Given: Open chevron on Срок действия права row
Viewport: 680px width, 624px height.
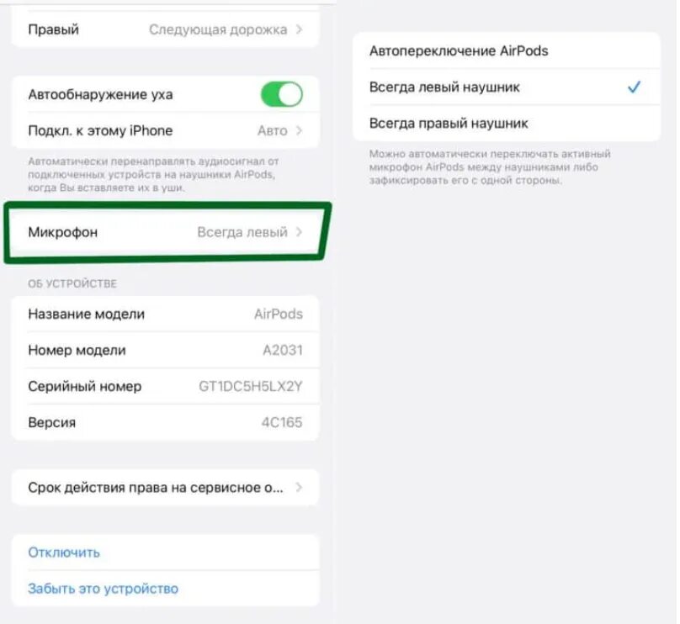Looking at the screenshot, I should click(299, 488).
